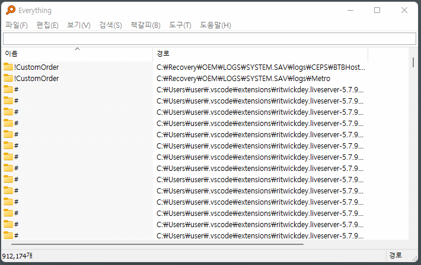Viewport: 421px width, 265px height.
Task: Open the 도구(T) tools menu
Action: tap(180, 25)
